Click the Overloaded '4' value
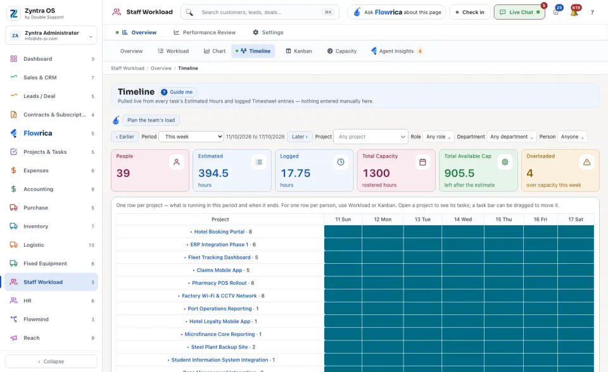 529,173
